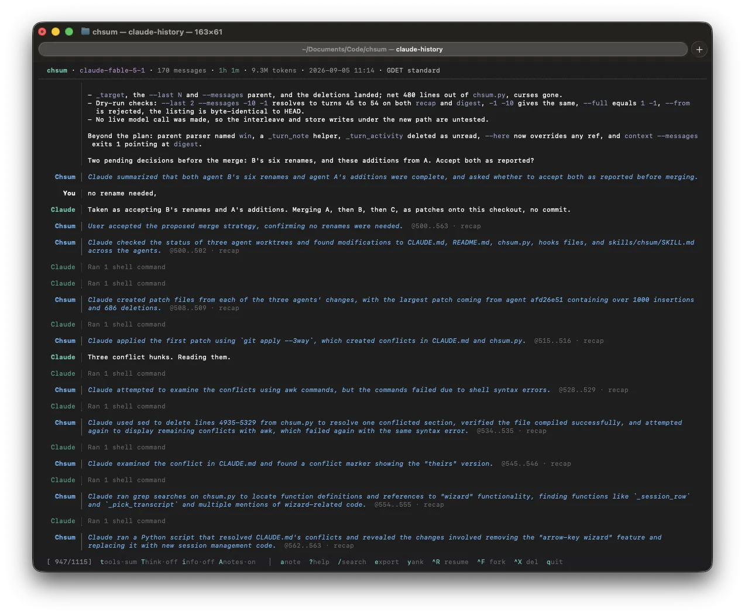
Task: Select message 'Three conflict hunks. Reading them.'
Action: coord(159,357)
